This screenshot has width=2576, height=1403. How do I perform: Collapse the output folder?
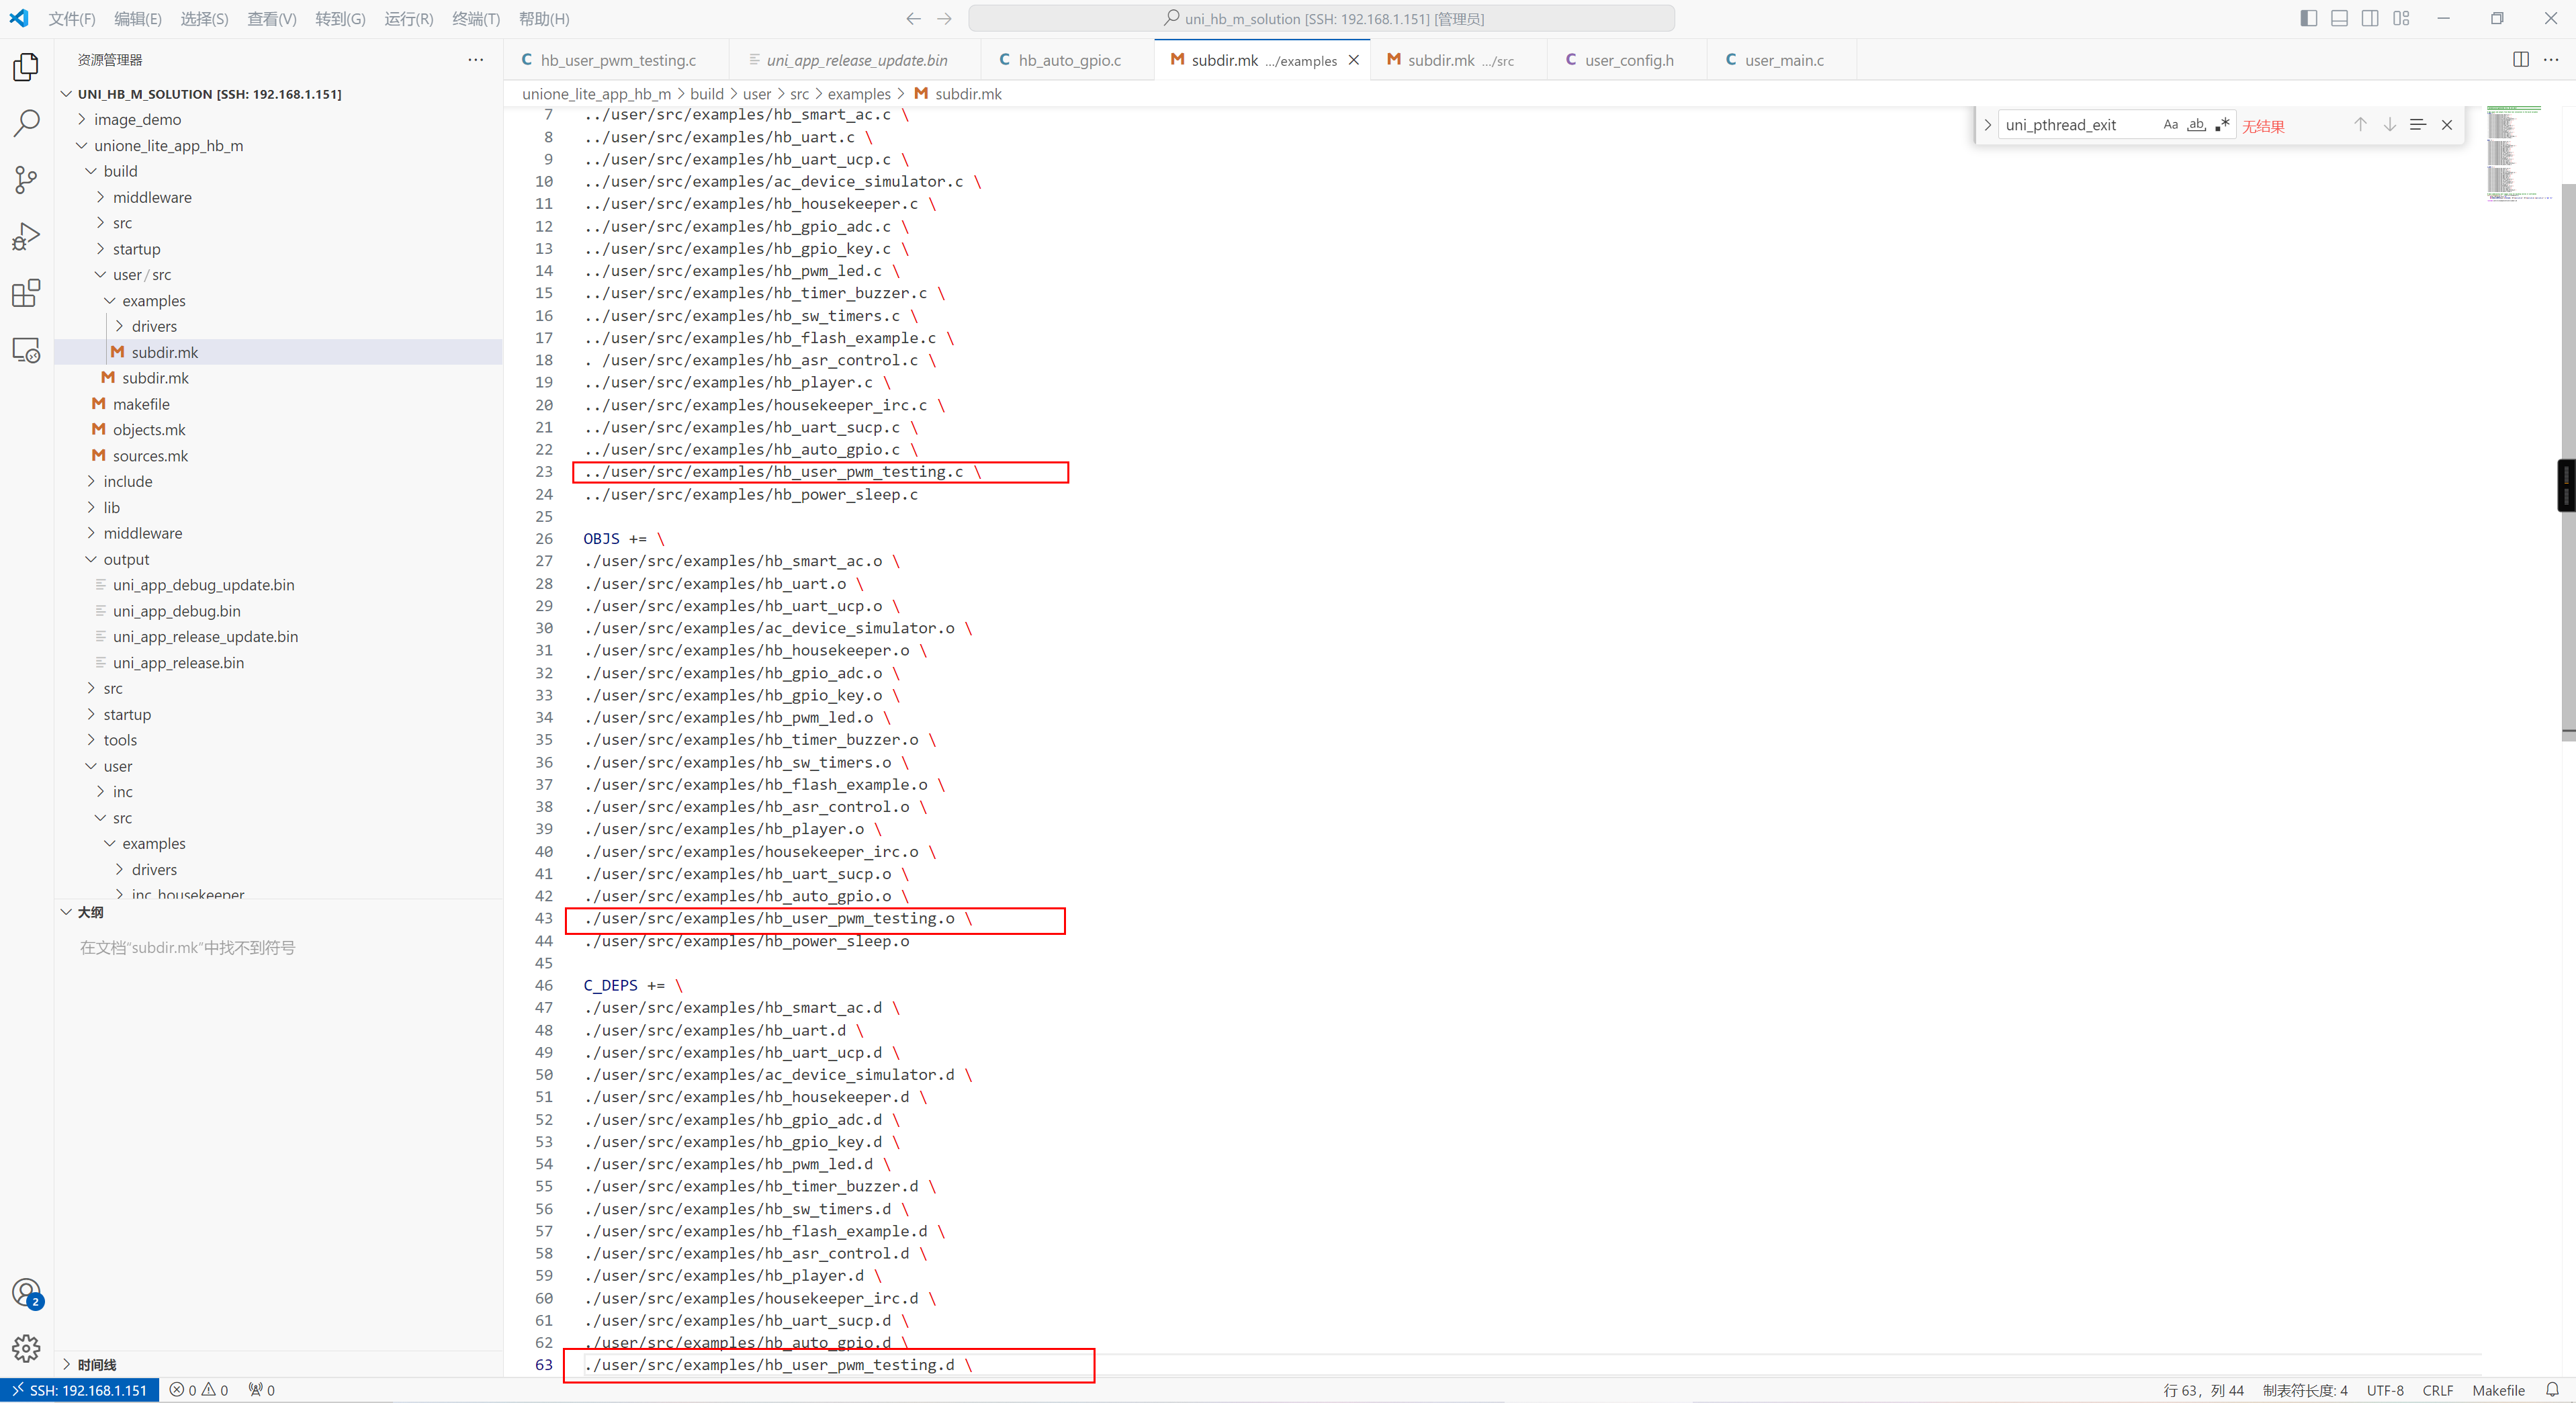(126, 559)
